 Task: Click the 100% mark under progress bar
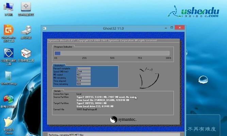[x=168, y=58]
